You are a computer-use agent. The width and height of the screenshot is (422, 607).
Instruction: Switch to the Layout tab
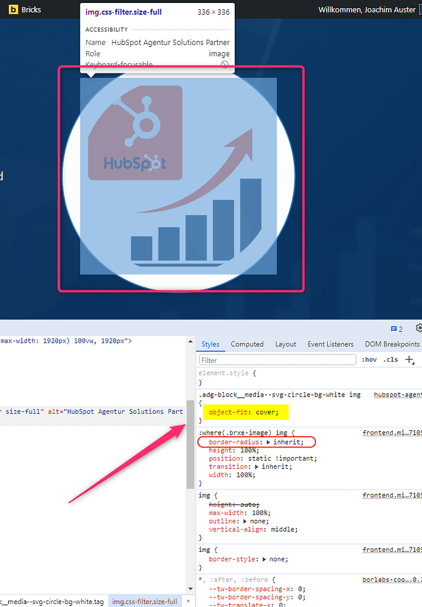[286, 344]
